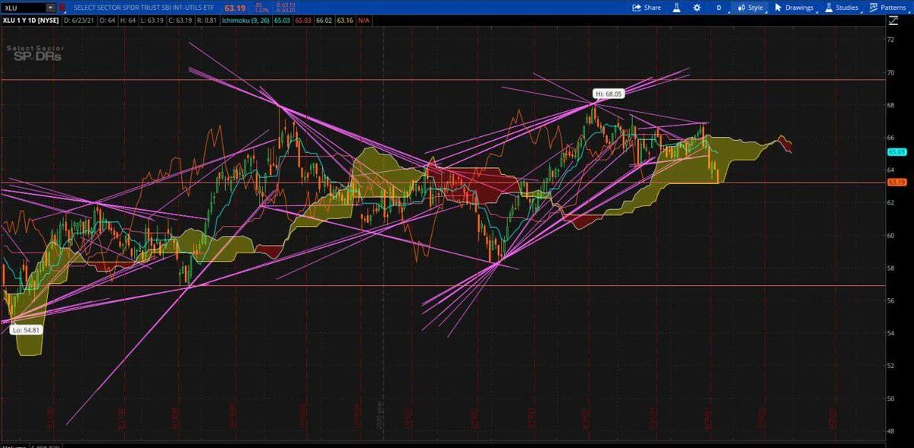Click the 50 level on price axis
The width and height of the screenshot is (914, 448).
click(x=891, y=398)
